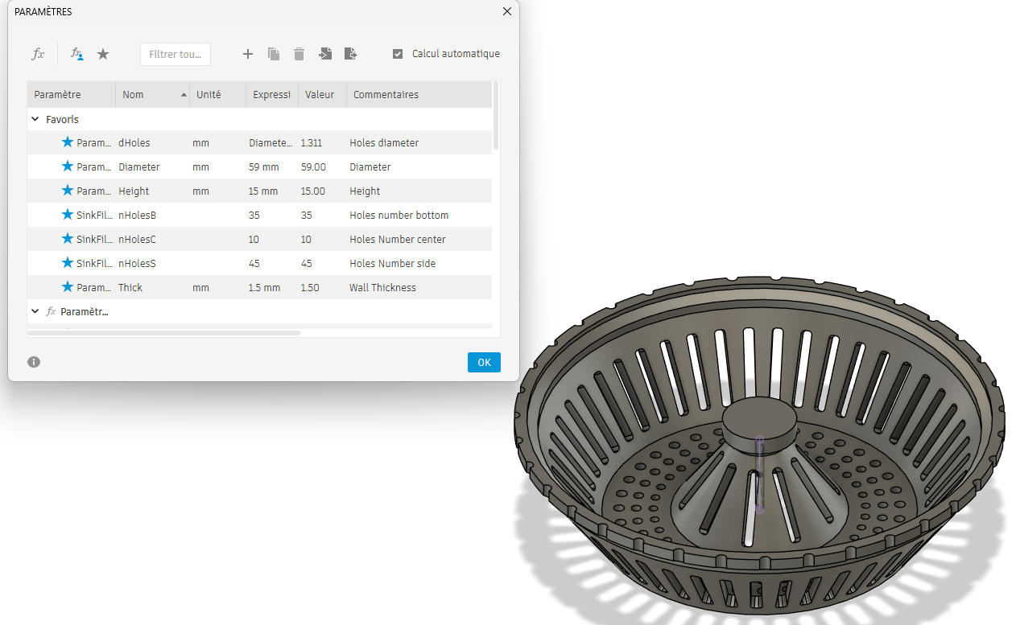
Task: Toggle favorite star on nHolesS row
Action: [68, 263]
